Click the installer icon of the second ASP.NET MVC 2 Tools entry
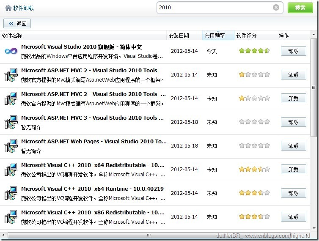Image resolution: width=319 pixels, height=241 pixels. 11,99
